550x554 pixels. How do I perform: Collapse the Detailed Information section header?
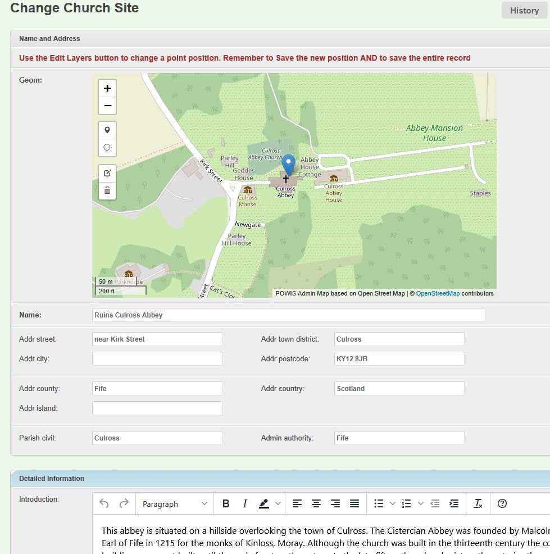click(x=52, y=479)
